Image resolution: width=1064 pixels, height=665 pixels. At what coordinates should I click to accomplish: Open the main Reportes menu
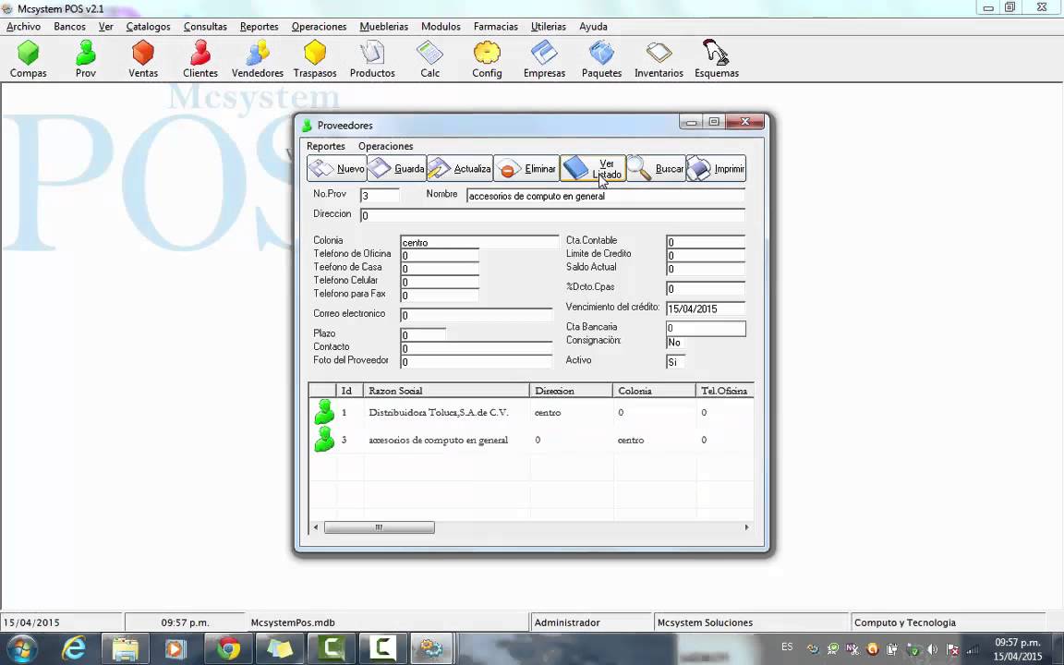coord(260,27)
